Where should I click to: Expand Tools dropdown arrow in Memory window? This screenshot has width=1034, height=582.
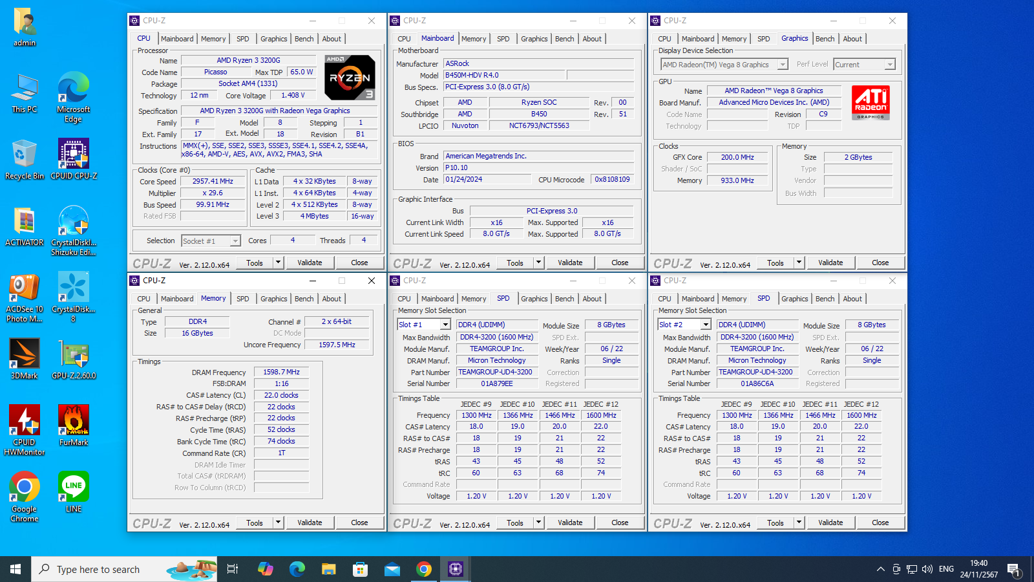[279, 523]
